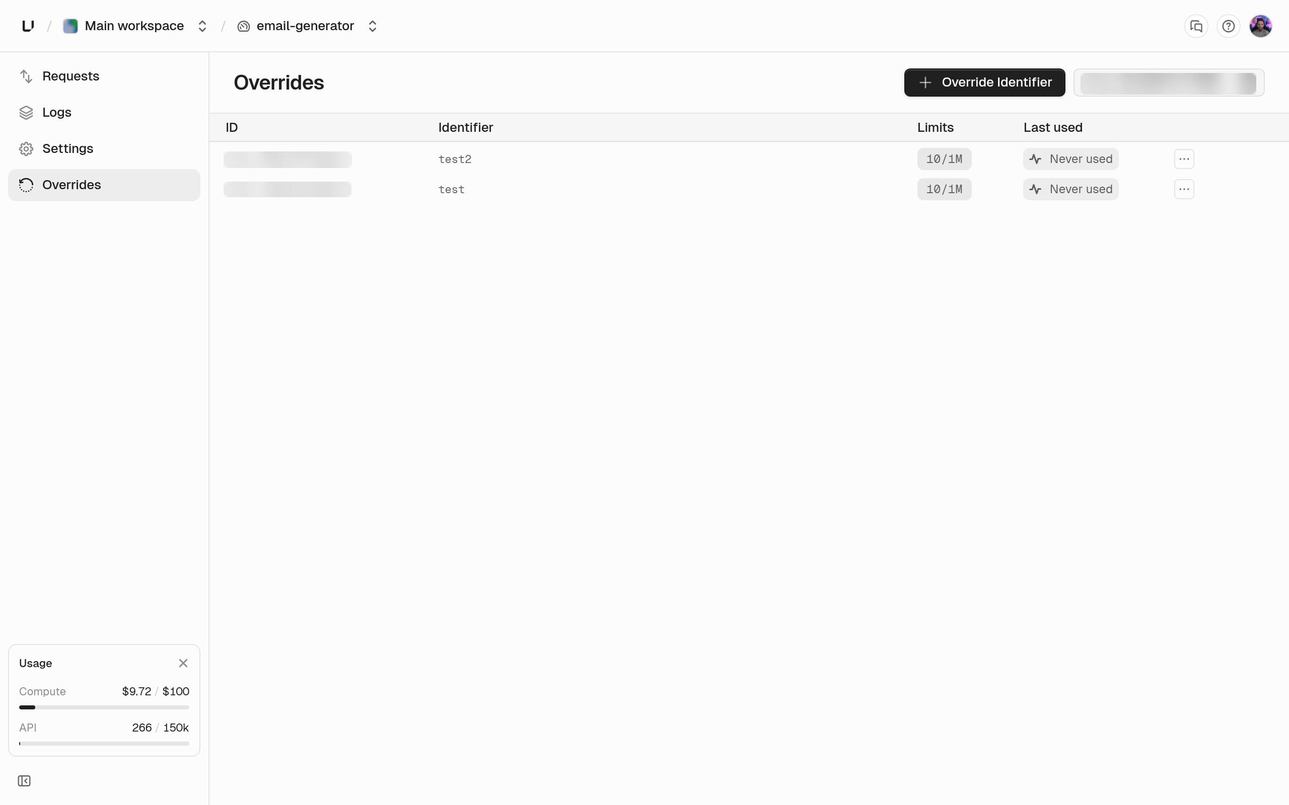Click the blurred ID in test2 row

coord(288,159)
